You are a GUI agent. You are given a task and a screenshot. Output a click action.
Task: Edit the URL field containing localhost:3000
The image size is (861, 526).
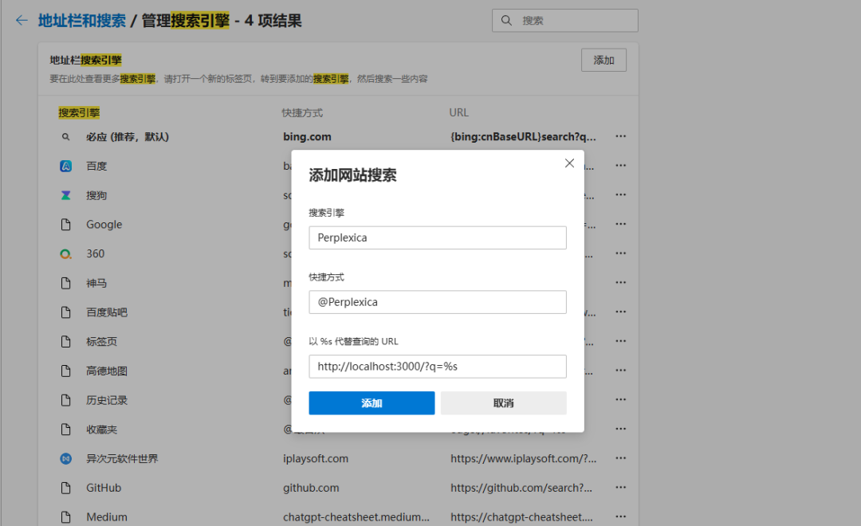pos(438,367)
